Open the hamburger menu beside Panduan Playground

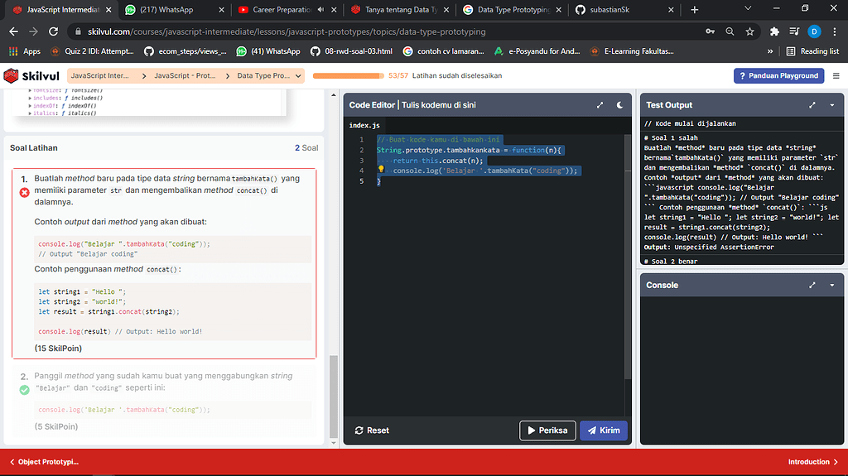(x=836, y=75)
